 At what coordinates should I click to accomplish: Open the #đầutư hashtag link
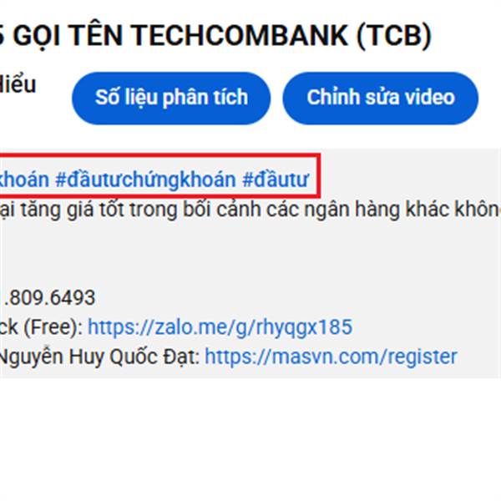276,180
